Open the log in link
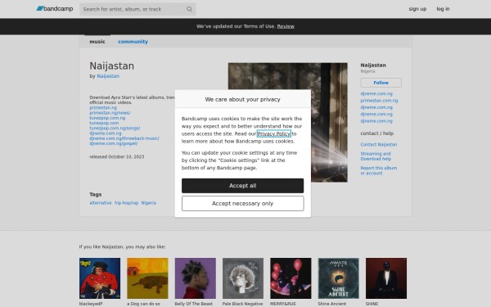The image size is (491, 307). point(443,9)
